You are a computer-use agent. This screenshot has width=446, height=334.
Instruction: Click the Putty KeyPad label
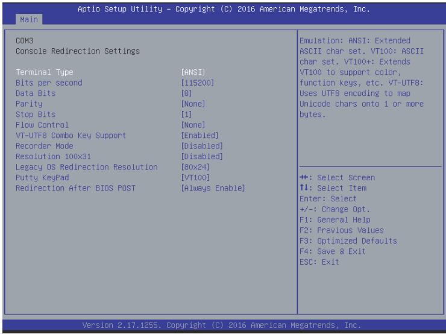(x=42, y=177)
